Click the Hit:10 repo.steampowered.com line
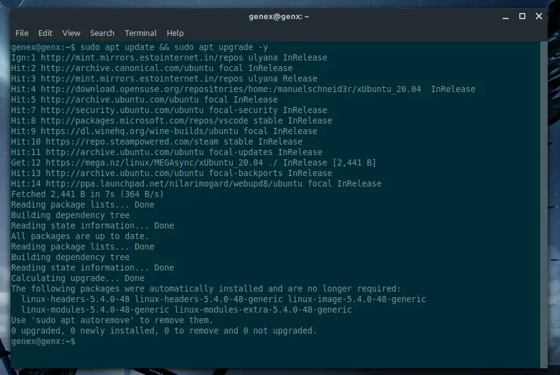Viewport: 560px width, 375px height. coord(156,141)
